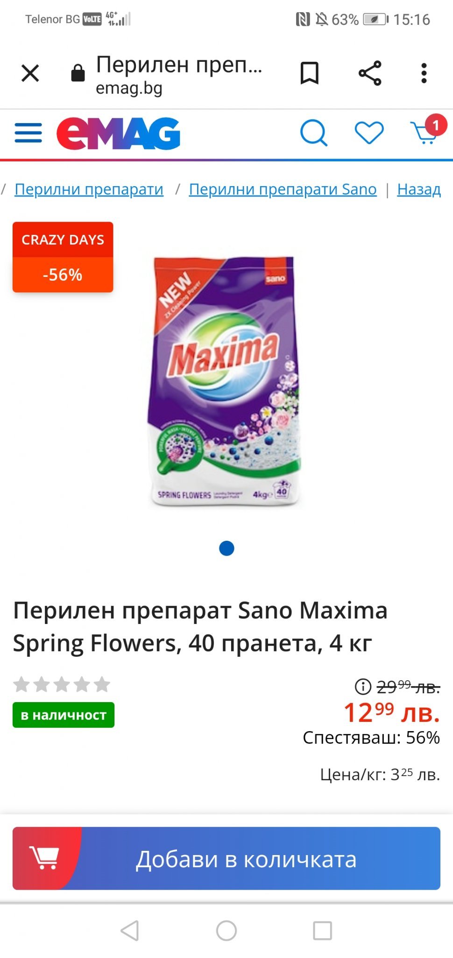Tap the CRAZY DAYS -56% badge
Image resolution: width=453 pixels, height=958 pixels.
click(63, 257)
